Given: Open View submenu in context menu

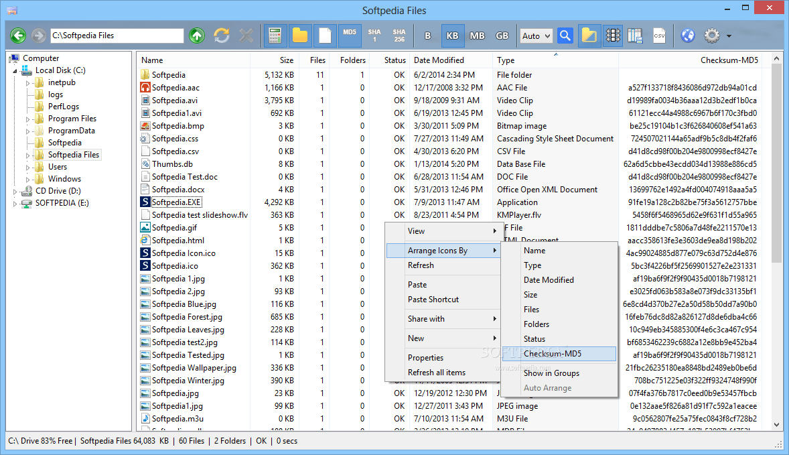Looking at the screenshot, I should 443,231.
